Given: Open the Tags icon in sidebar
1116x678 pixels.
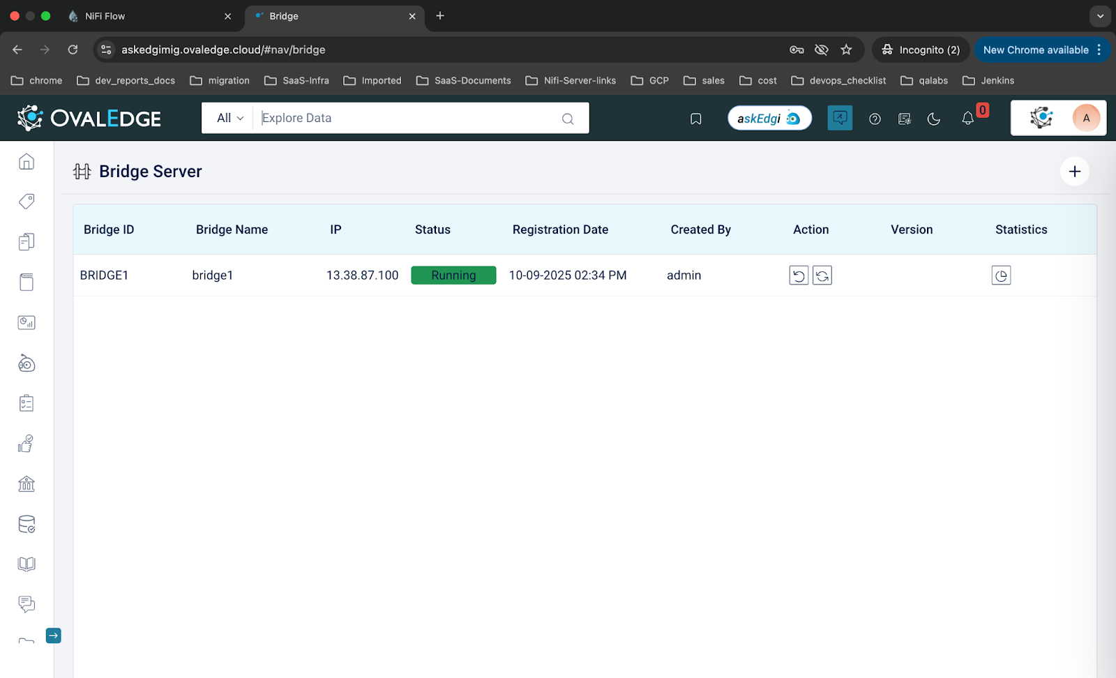Looking at the screenshot, I should click(x=27, y=202).
